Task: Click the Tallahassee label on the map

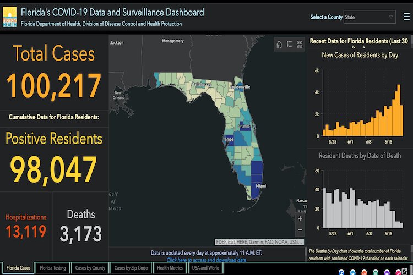Action: pos(202,85)
